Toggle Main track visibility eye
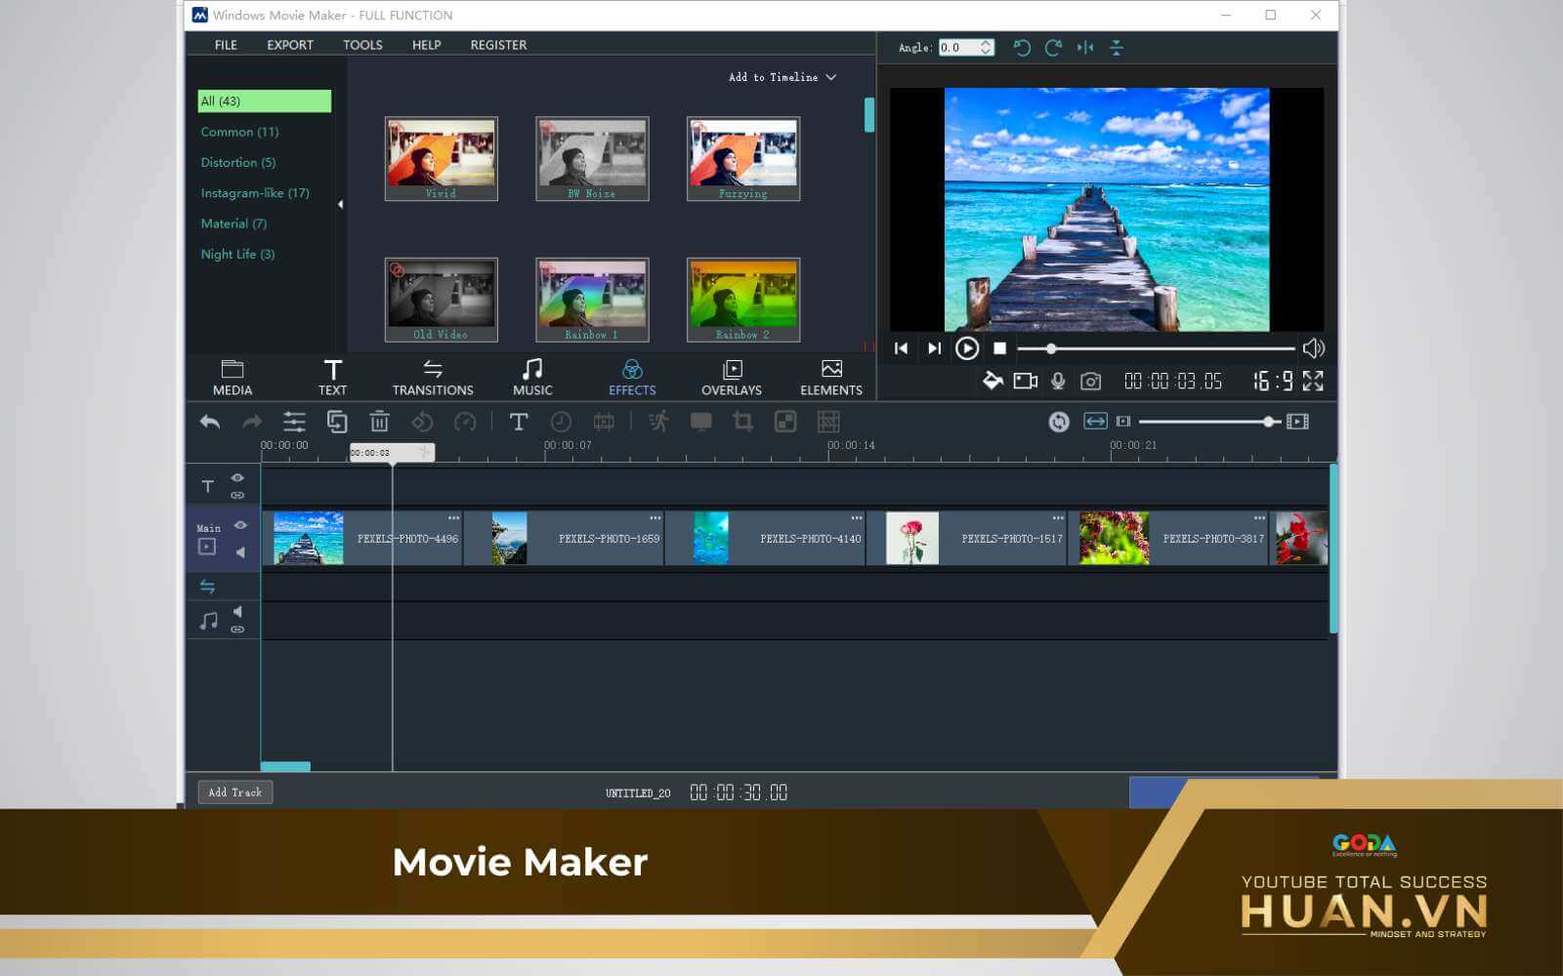1563x976 pixels. pos(240,525)
